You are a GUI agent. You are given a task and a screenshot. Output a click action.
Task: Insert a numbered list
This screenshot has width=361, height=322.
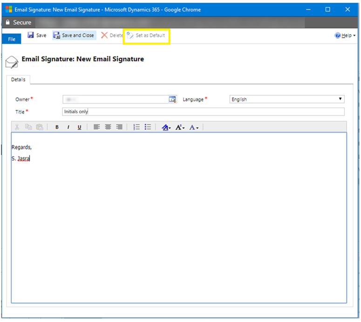click(136, 127)
